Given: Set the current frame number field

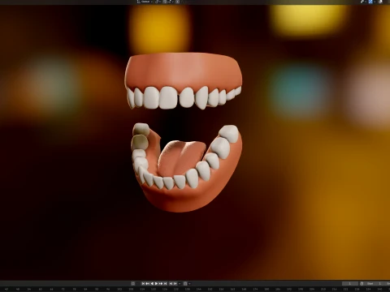Looking at the screenshot, I should pyautogui.click(x=350, y=284).
